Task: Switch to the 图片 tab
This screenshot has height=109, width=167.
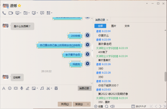Action: point(114,26)
